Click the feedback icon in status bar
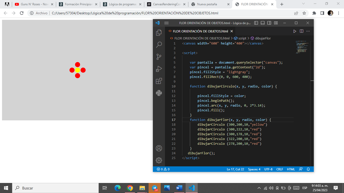Screen dimensions: 344x193 coord(301,169)
